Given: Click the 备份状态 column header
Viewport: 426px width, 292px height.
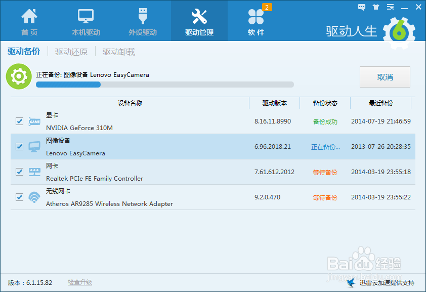Looking at the screenshot, I should (325, 103).
